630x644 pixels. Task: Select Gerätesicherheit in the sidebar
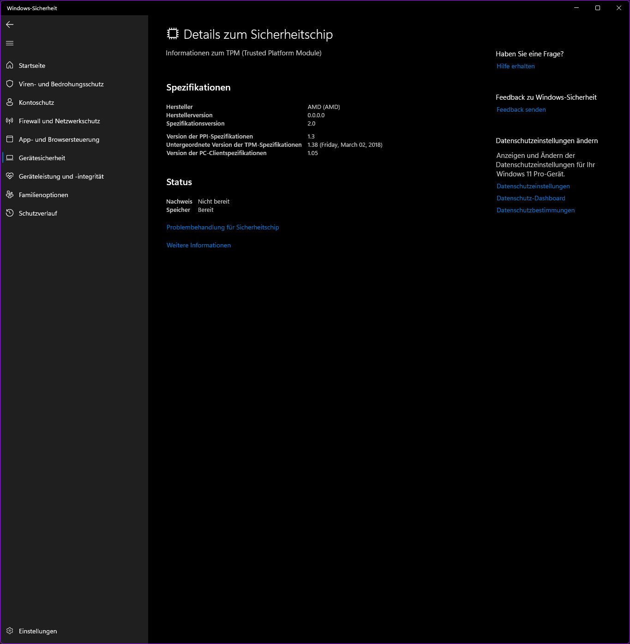pyautogui.click(x=74, y=158)
